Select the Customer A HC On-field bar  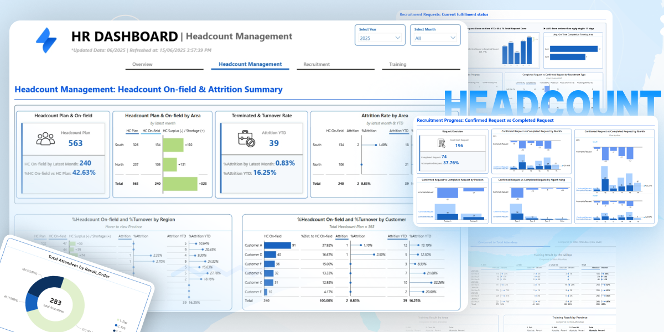click(x=277, y=245)
